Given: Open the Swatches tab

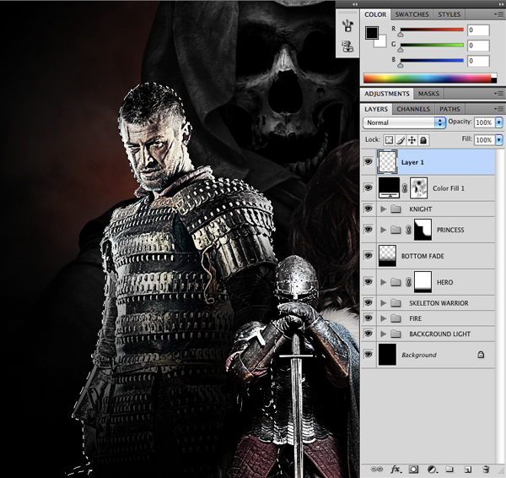Looking at the screenshot, I should (x=412, y=14).
